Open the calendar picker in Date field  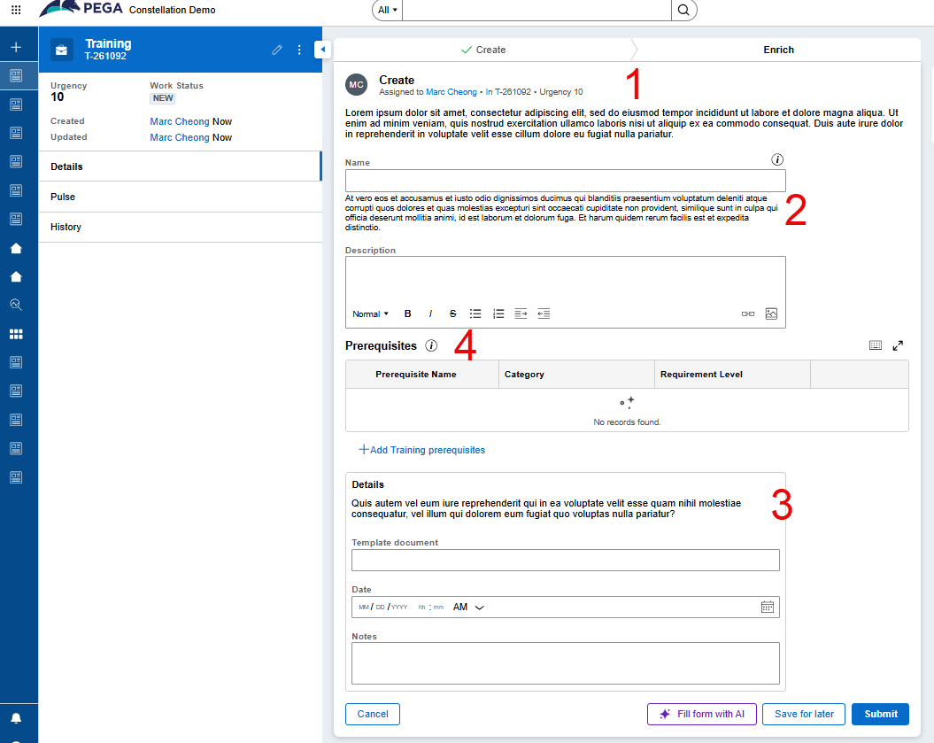[768, 607]
